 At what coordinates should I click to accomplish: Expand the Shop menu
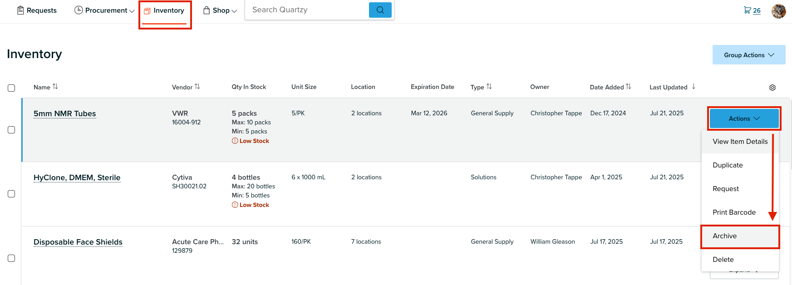coord(220,10)
